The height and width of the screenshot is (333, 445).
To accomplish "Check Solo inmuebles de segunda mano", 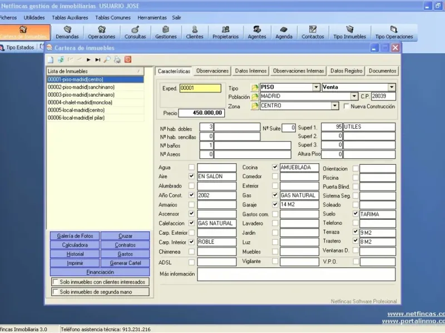I will 55,292.
